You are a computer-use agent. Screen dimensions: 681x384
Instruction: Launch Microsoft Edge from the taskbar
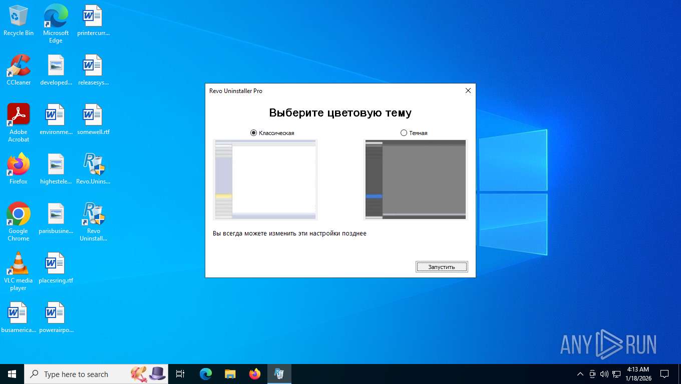(x=206, y=374)
